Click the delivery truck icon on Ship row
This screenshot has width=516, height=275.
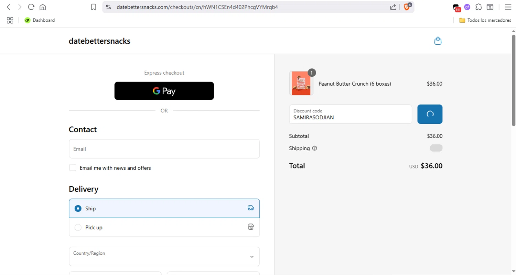click(x=251, y=208)
